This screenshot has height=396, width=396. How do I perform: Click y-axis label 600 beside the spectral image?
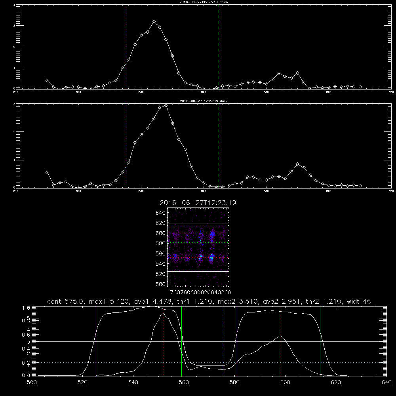[x=161, y=233]
